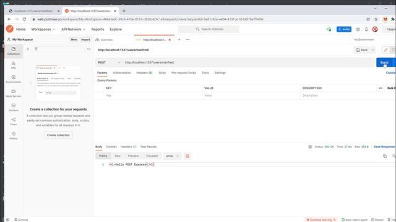The image size is (396, 222).
Task: Reload the browser page
Action: (24, 19)
